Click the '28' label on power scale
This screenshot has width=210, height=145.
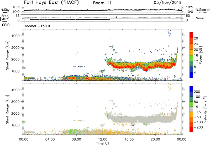pyautogui.click(x=196, y=38)
